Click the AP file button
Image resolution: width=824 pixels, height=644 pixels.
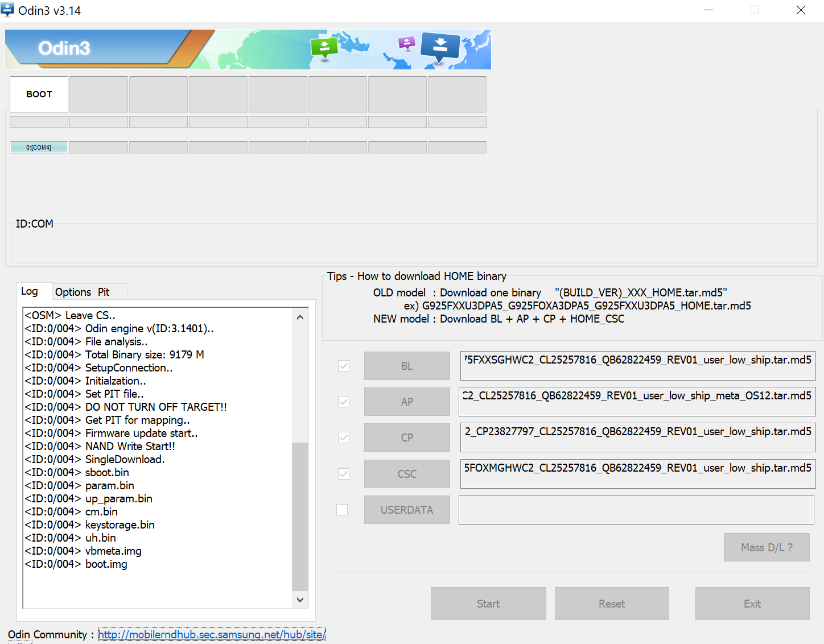pos(407,402)
